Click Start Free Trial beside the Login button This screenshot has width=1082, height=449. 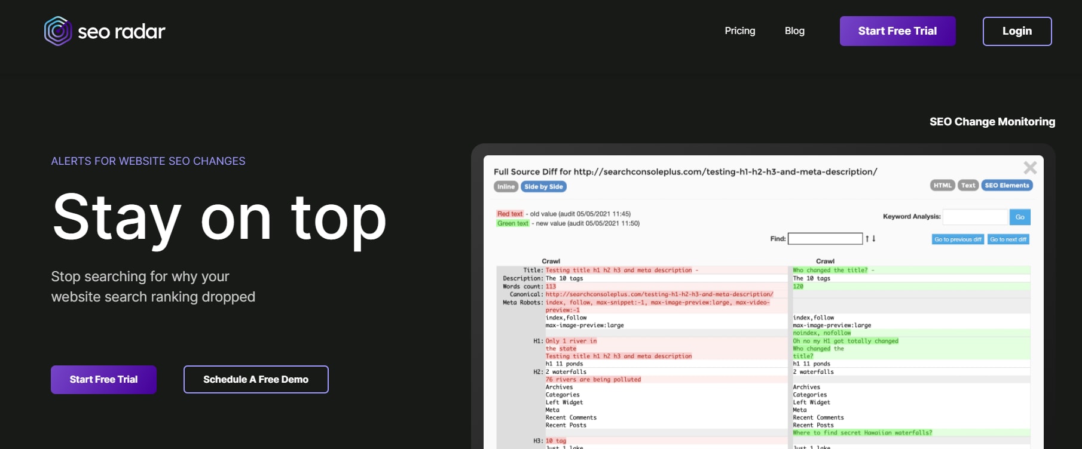point(897,31)
